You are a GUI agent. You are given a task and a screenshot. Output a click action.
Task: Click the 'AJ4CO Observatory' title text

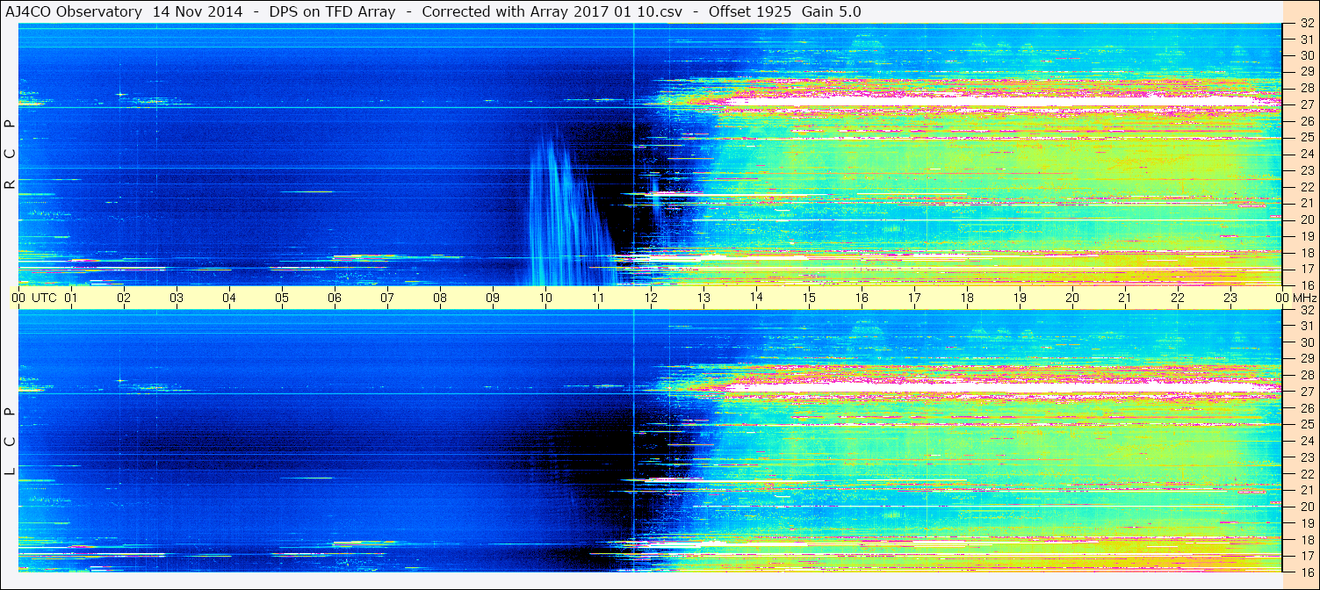point(74,11)
